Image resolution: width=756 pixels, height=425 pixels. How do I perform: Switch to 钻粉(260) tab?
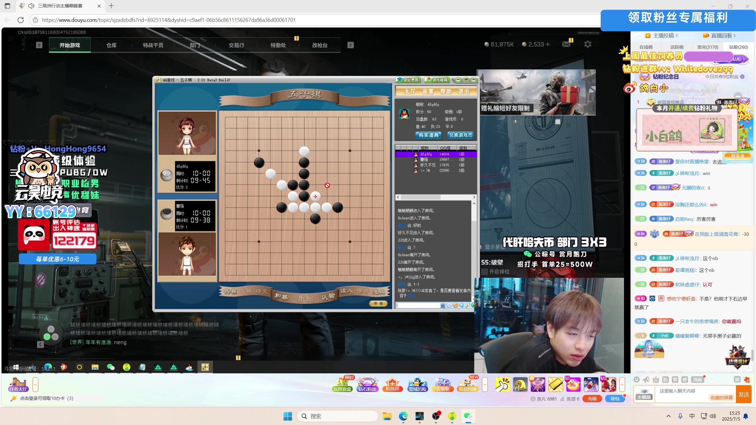point(738,47)
